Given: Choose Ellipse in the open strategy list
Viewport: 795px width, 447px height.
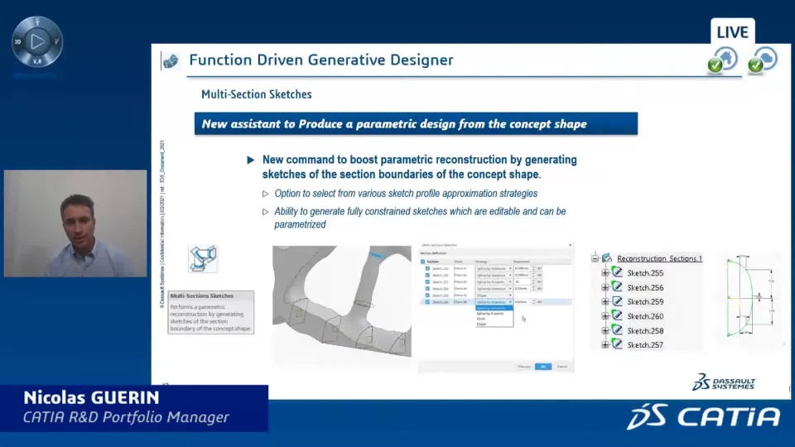Looking at the screenshot, I should [x=494, y=324].
